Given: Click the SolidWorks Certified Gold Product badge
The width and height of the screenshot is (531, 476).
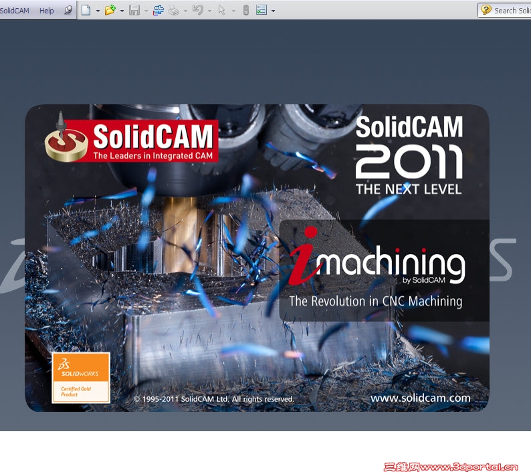Looking at the screenshot, I should click(81, 378).
